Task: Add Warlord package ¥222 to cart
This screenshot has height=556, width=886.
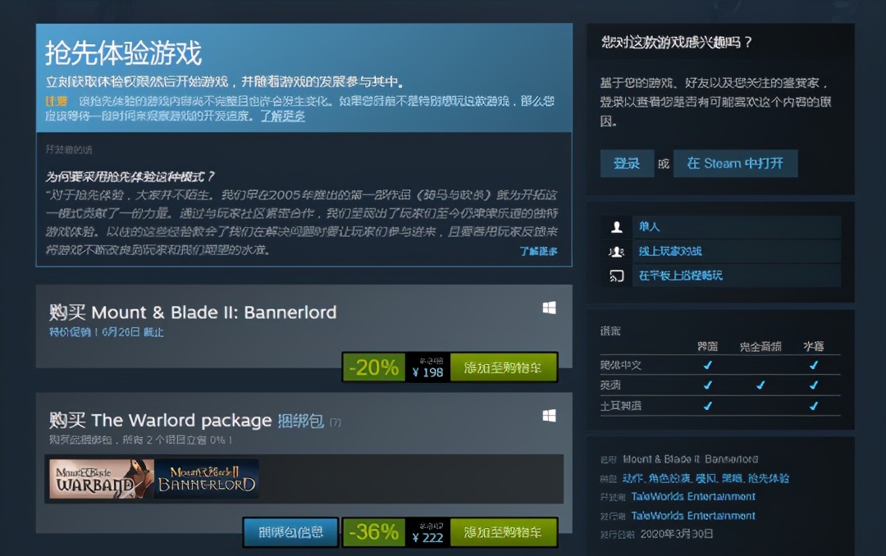Action: coord(503,532)
